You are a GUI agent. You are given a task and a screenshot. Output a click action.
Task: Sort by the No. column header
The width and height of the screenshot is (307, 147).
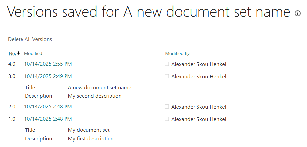12,53
